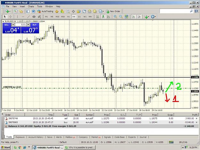
Task: Click the Balance summary row
Action: point(101,126)
